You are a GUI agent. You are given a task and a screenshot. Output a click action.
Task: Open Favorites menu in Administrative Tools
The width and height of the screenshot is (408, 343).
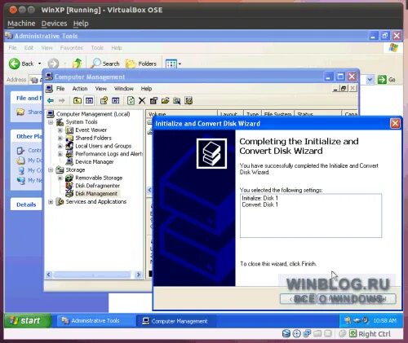pyautogui.click(x=72, y=48)
